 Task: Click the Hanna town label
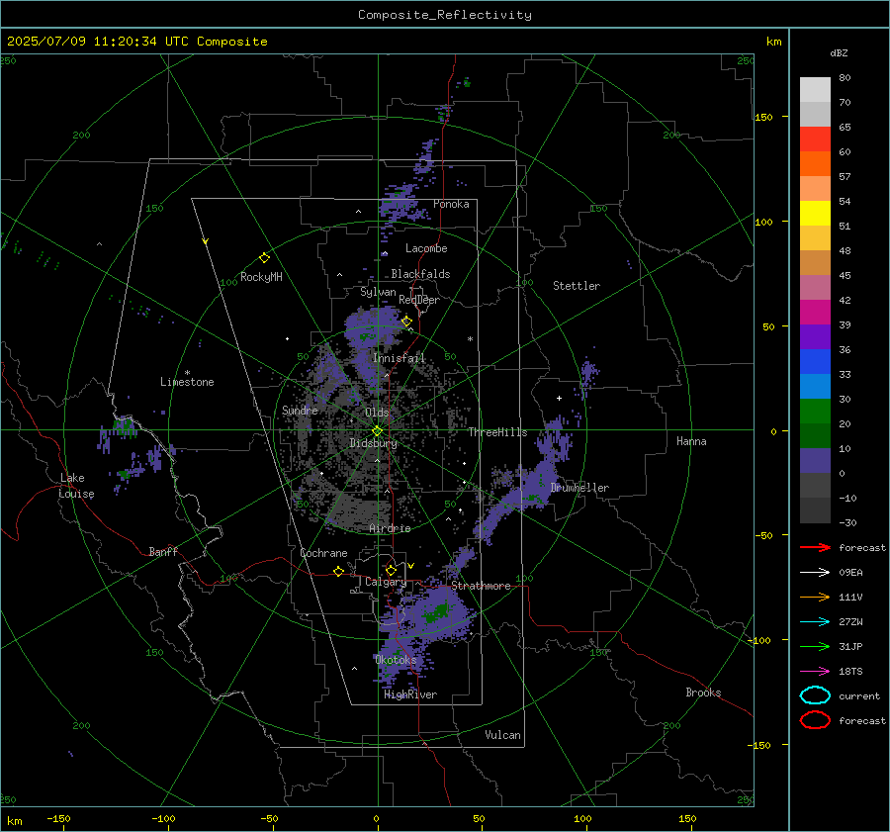691,441
